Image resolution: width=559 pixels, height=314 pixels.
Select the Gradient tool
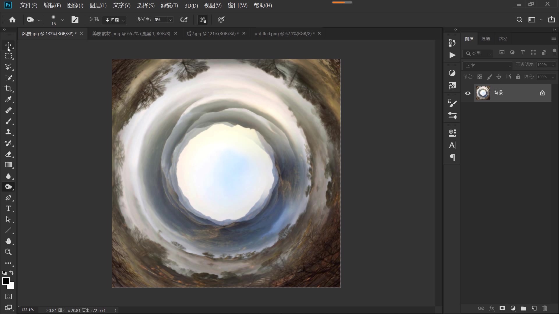pyautogui.click(x=8, y=165)
